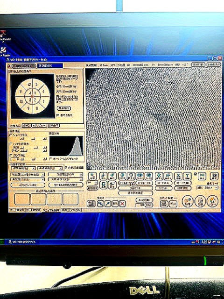Click the contrast circle icon
224x299 pixels.
click(x=122, y=177)
